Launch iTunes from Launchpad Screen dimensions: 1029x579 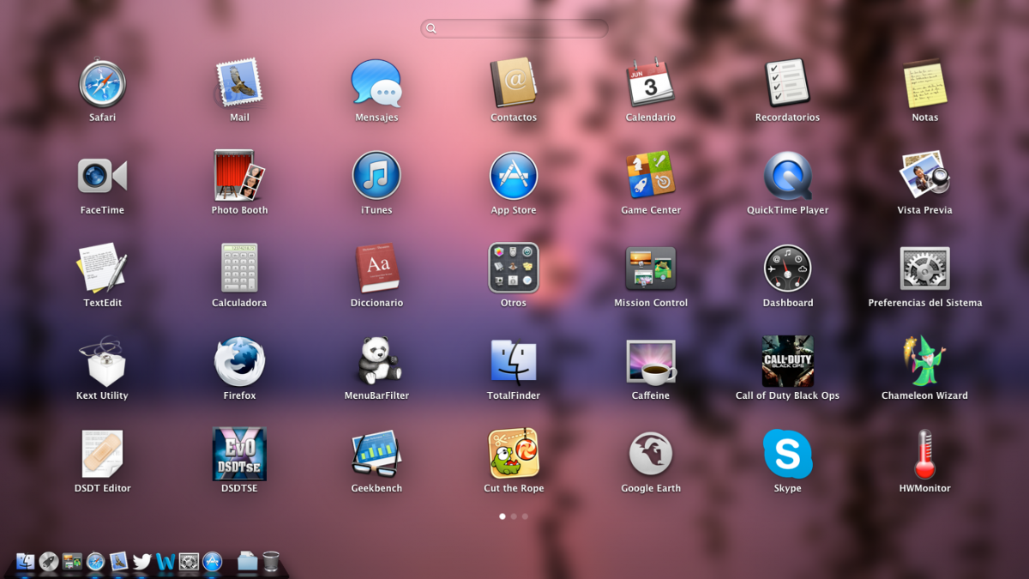click(376, 176)
